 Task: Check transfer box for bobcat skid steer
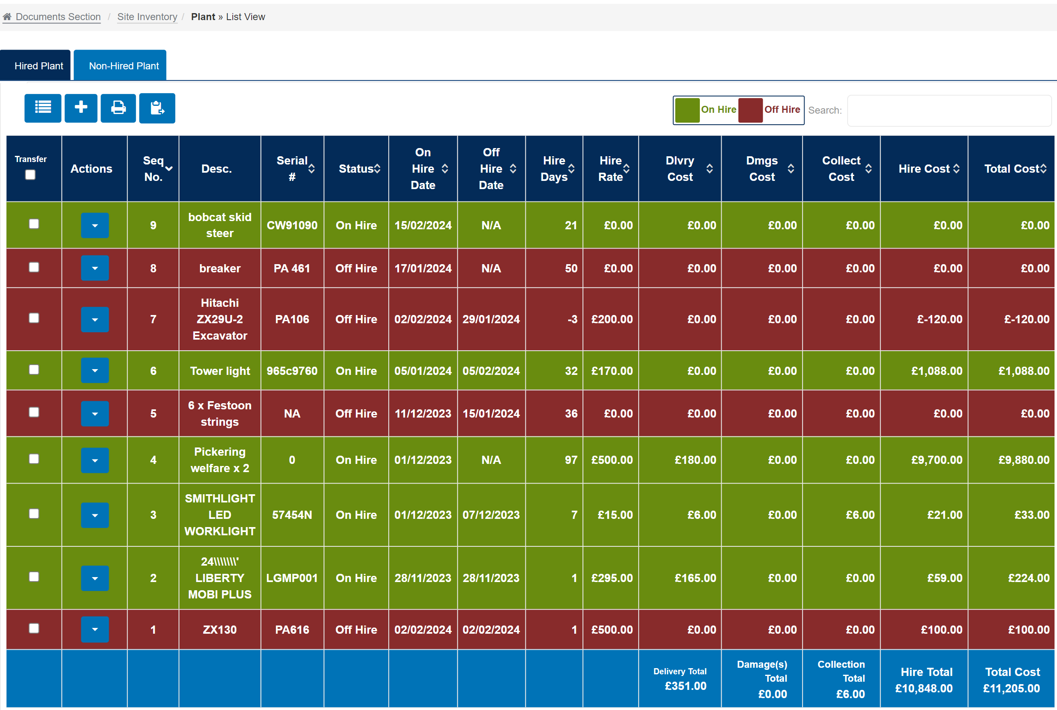[34, 224]
